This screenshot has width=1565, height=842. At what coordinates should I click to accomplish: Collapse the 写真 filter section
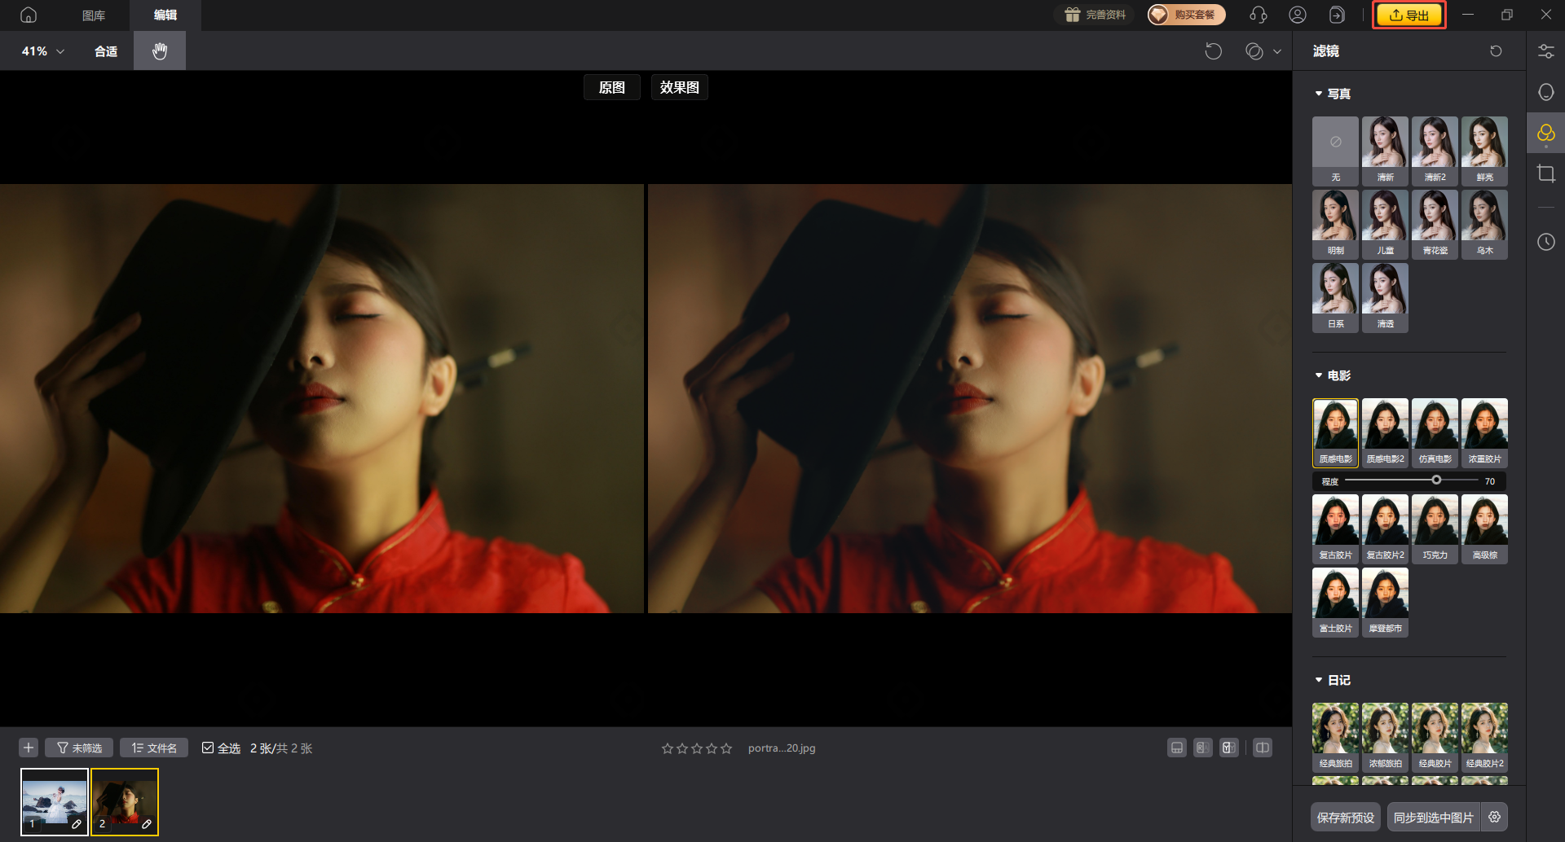point(1318,94)
